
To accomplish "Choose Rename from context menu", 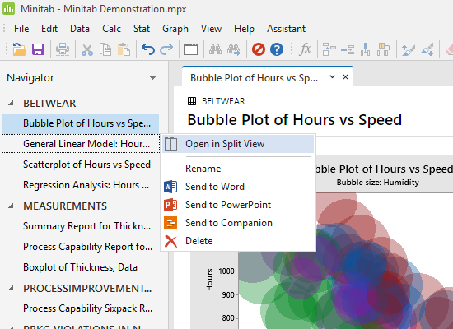I will coord(238,169).
